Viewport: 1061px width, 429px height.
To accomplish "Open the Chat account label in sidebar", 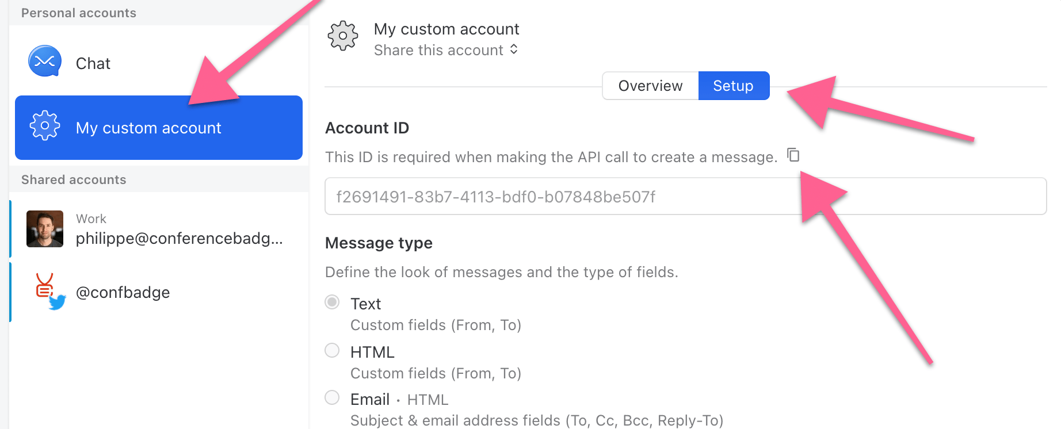I will 93,63.
